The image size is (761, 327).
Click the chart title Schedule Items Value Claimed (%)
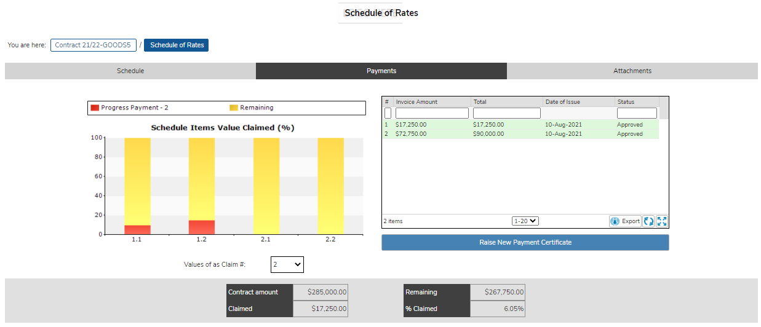point(223,128)
